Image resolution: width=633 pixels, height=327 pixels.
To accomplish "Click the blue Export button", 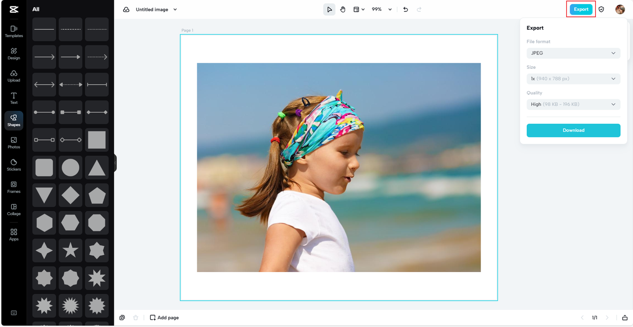I will pyautogui.click(x=581, y=9).
